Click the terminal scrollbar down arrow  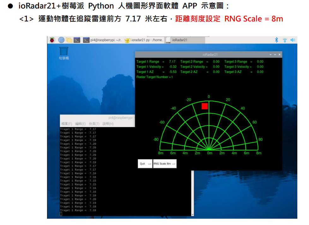pyautogui.click(x=193, y=215)
